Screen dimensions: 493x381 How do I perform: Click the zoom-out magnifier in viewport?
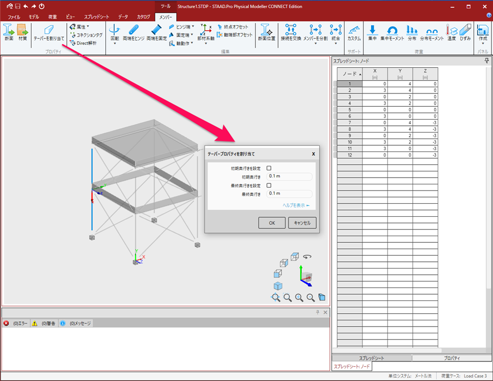tap(311, 297)
